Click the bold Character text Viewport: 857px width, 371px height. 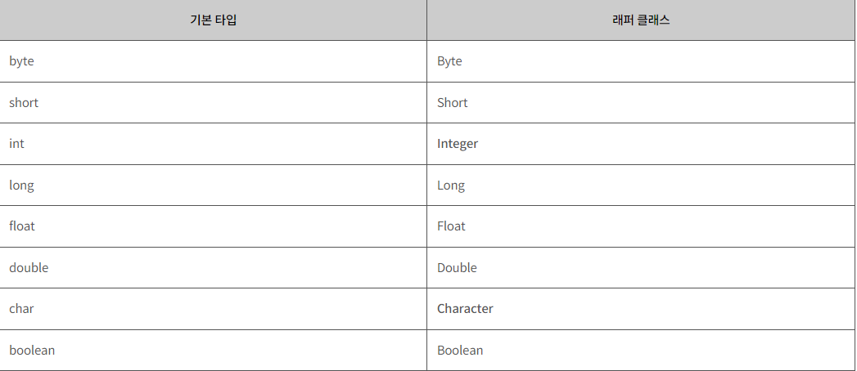point(465,309)
